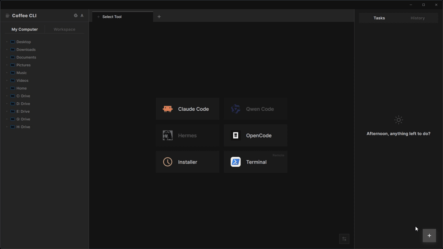
Task: Click the 'Remote' label on Terminal card
Action: [x=278, y=155]
